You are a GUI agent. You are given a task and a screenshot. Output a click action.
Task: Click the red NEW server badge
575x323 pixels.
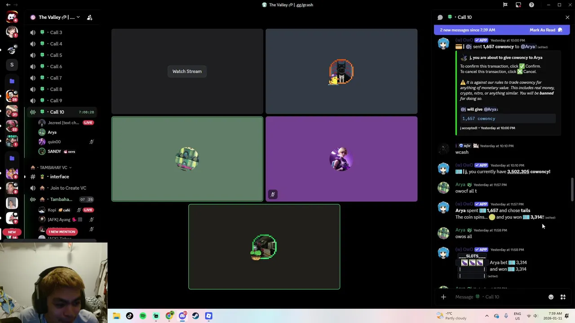(x=12, y=232)
